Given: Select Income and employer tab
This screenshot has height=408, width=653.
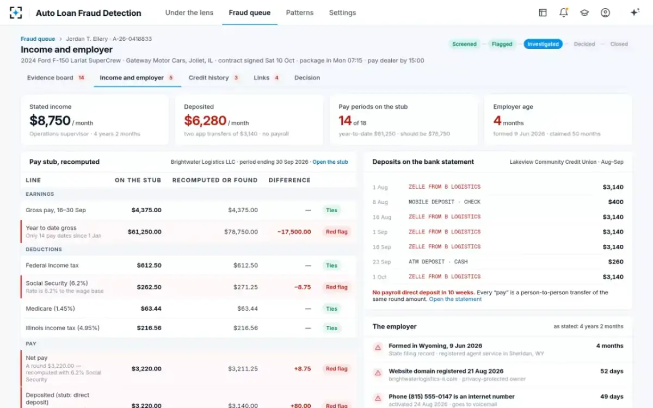Looking at the screenshot, I should (x=137, y=78).
